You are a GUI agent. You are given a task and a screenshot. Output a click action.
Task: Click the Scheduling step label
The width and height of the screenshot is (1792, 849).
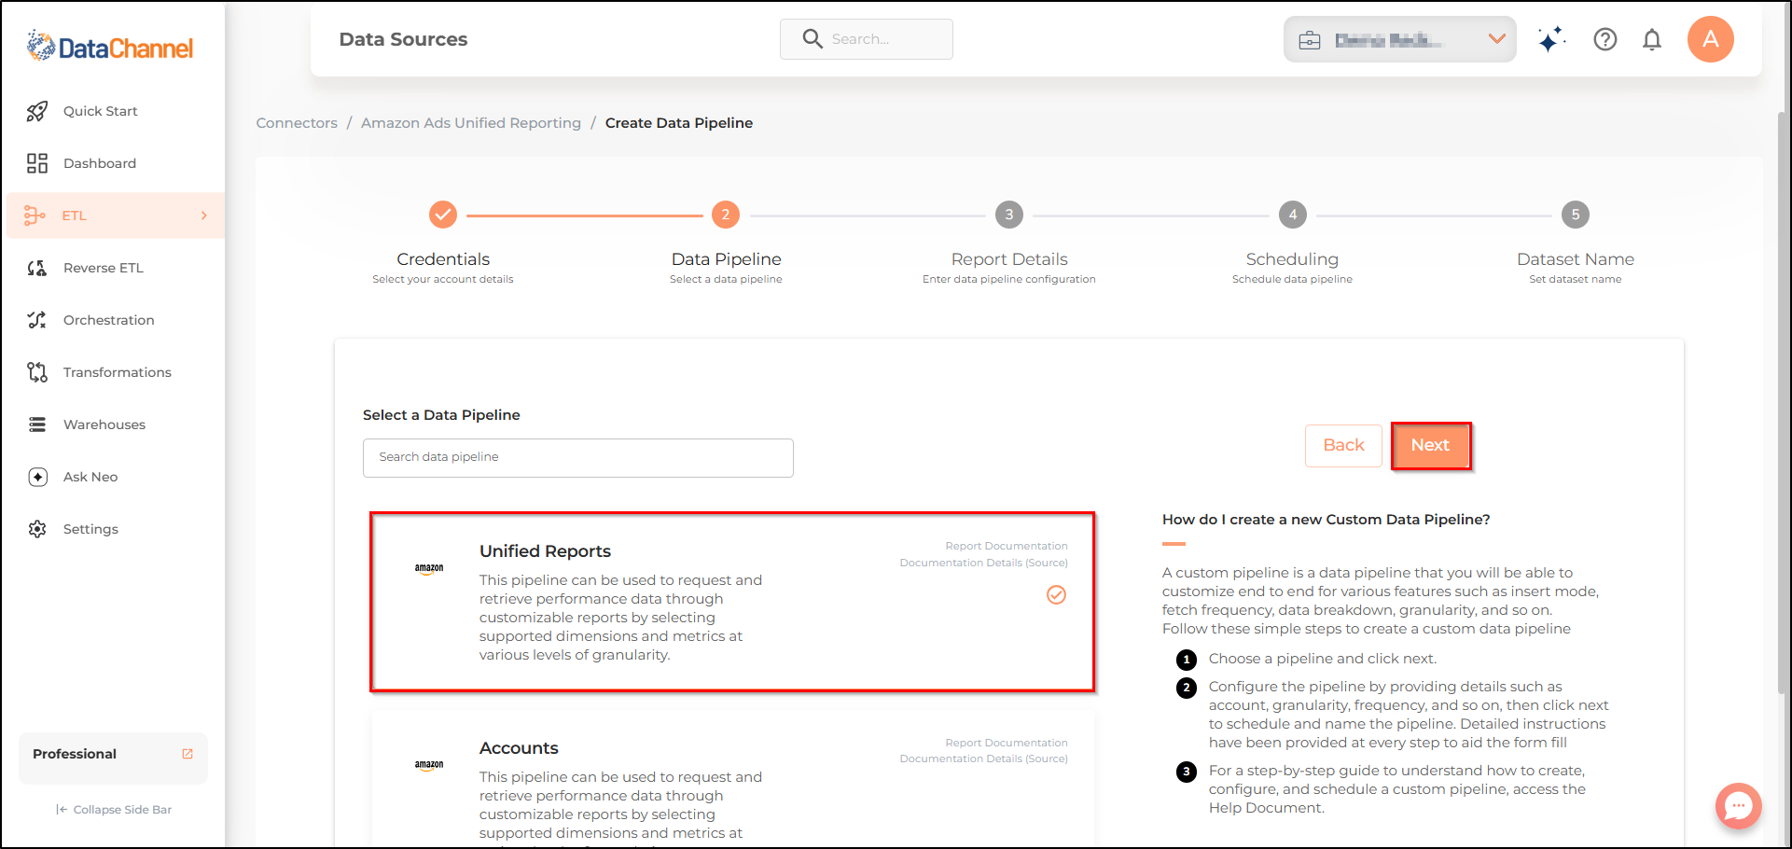tap(1292, 259)
